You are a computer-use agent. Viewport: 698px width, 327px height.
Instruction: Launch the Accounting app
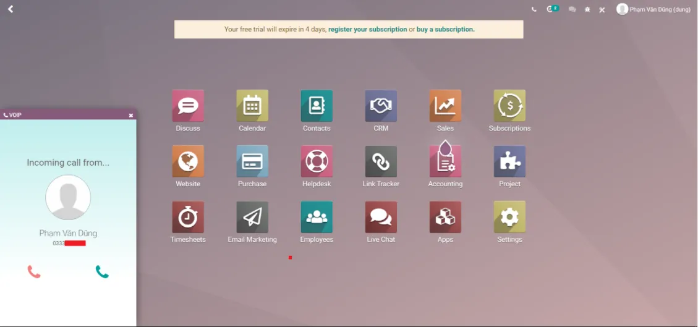445,161
